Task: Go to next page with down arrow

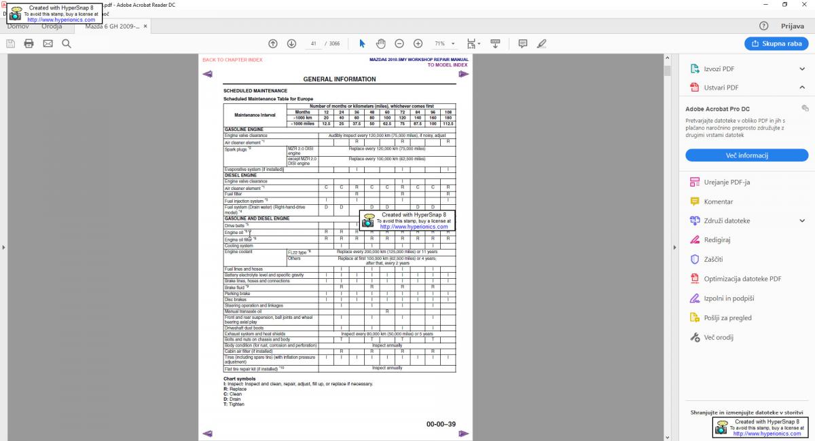Action: pyautogui.click(x=291, y=43)
